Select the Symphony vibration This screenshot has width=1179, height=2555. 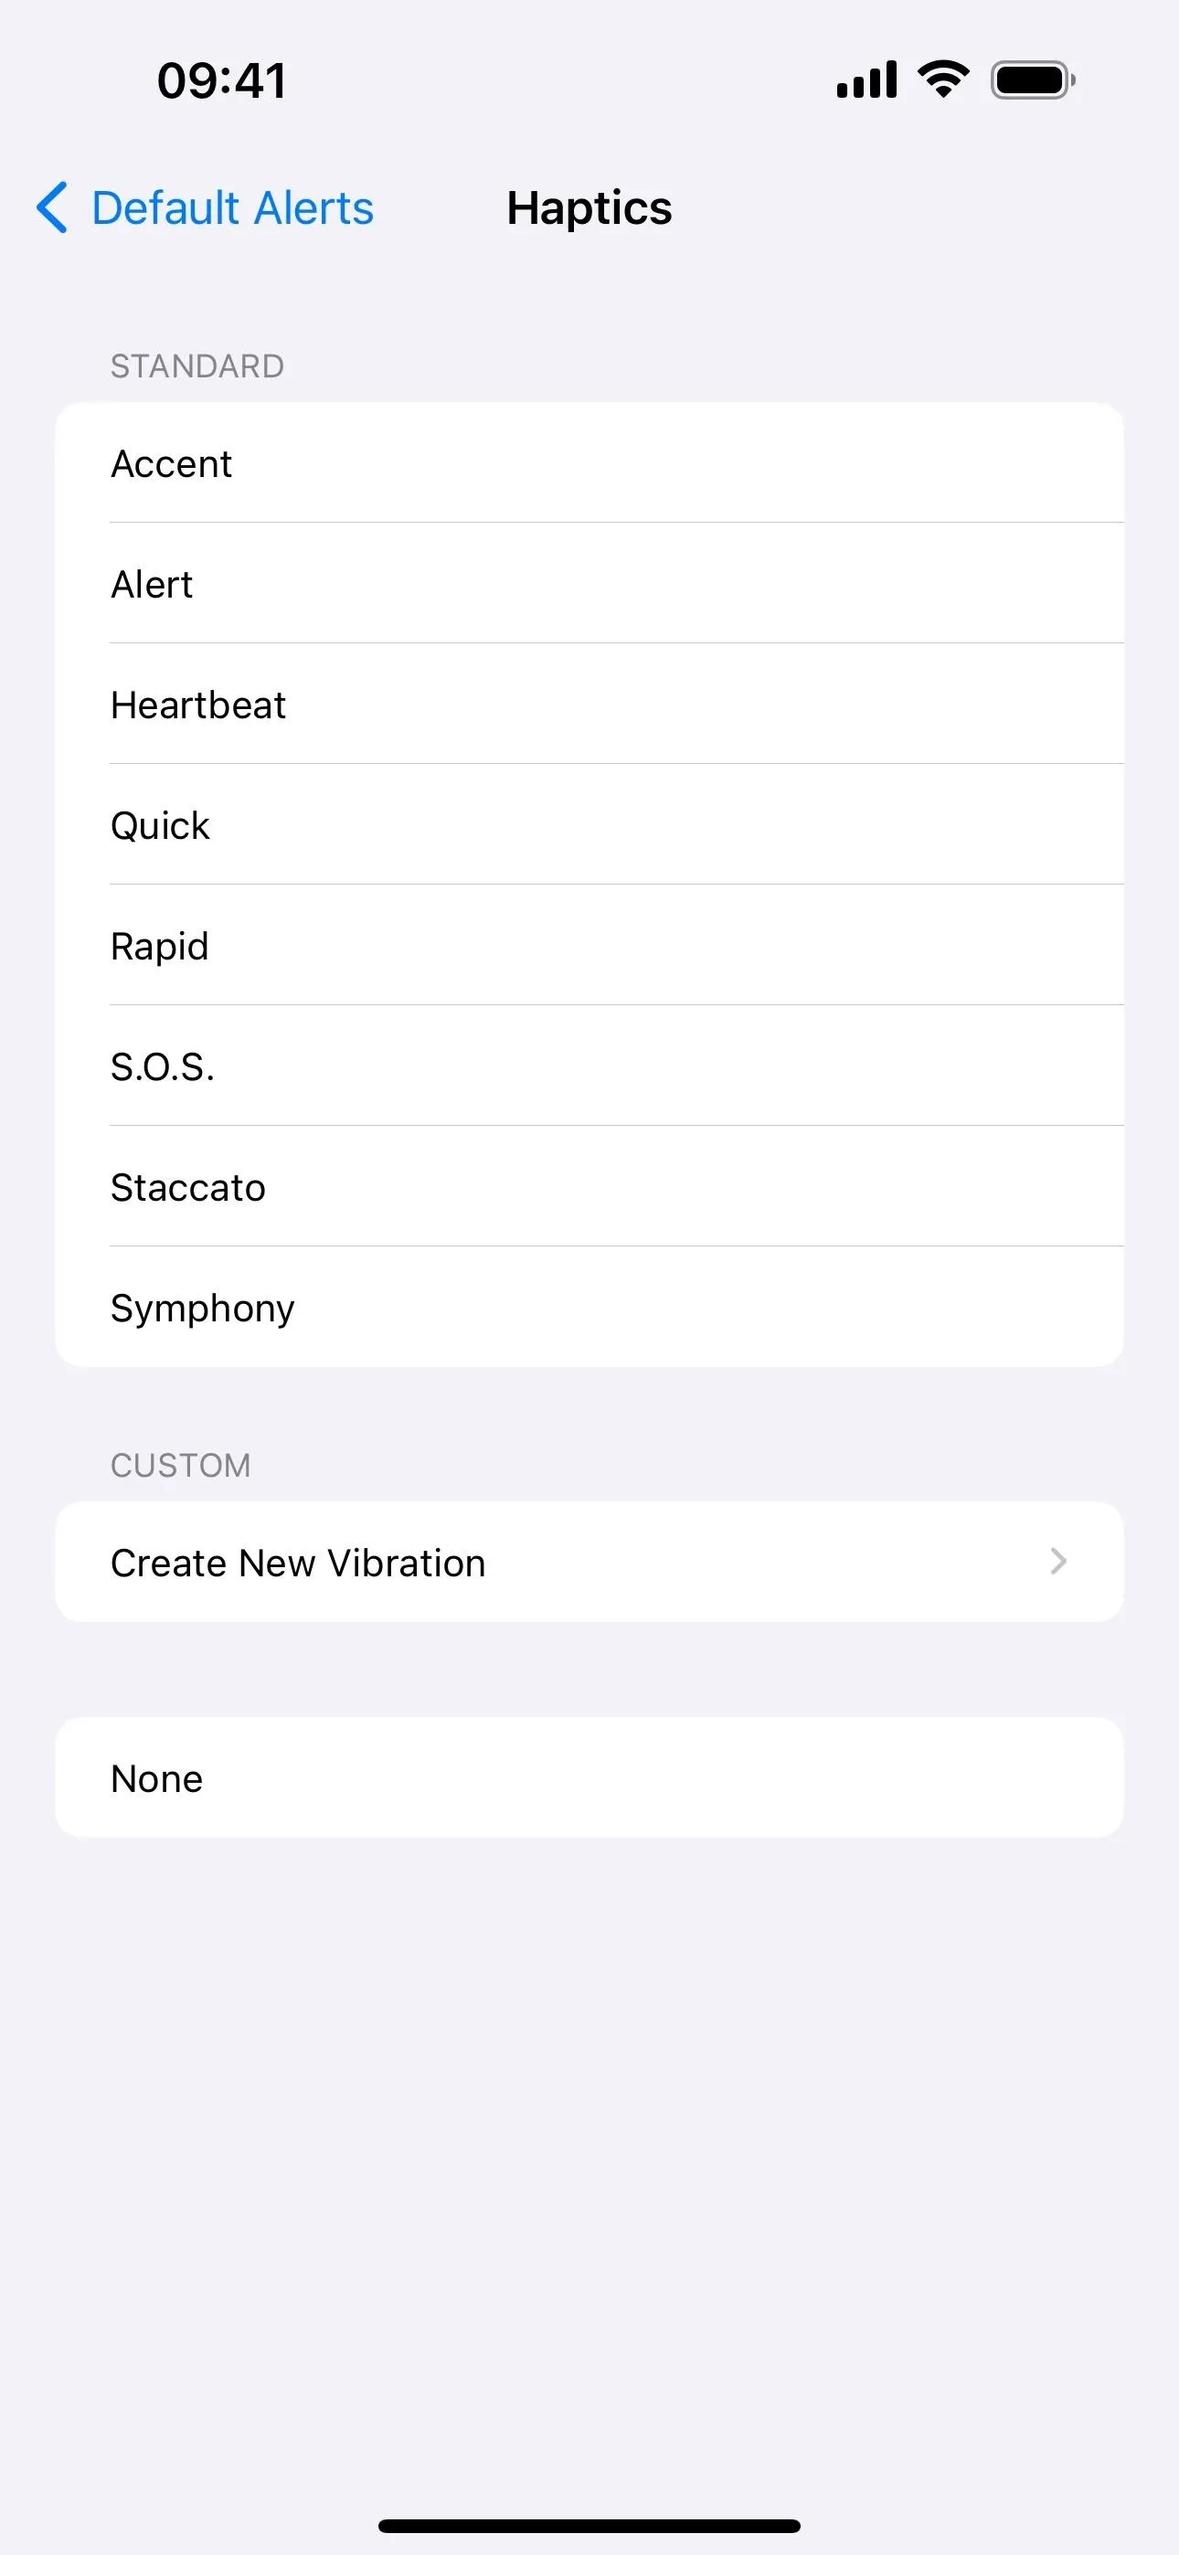tap(589, 1308)
